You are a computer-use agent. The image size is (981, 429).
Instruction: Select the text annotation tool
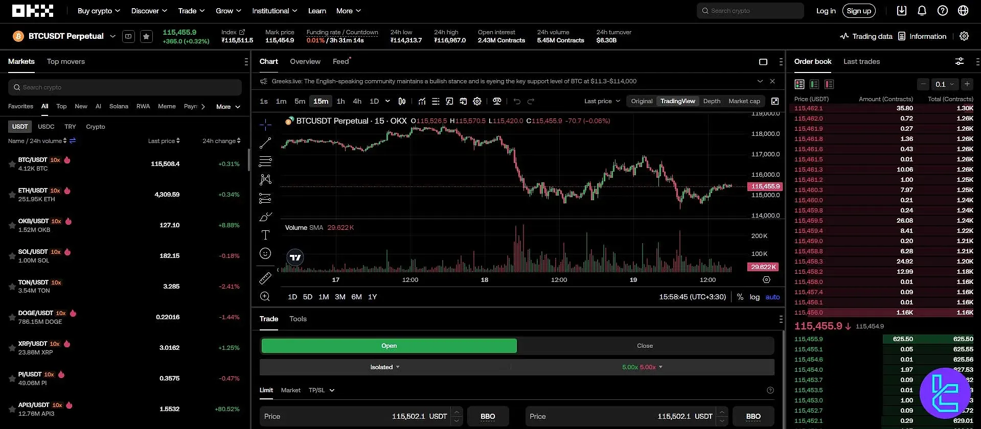coord(265,235)
